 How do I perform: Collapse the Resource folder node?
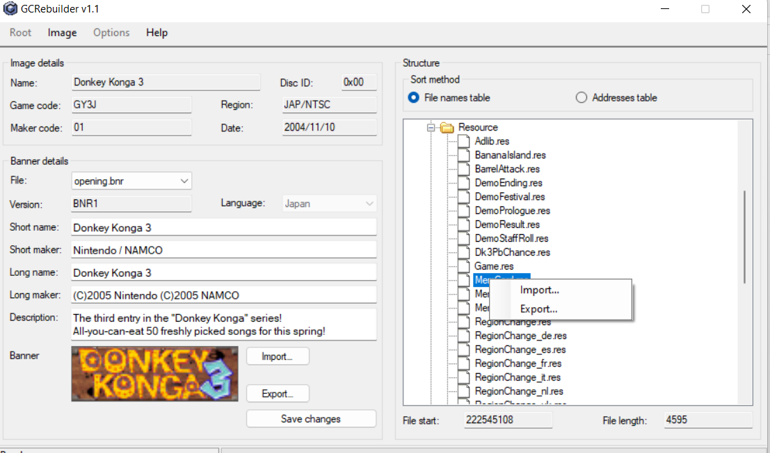tap(431, 127)
